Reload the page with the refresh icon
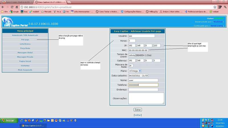The width and height of the screenshot is (228, 128). click(12, 7)
